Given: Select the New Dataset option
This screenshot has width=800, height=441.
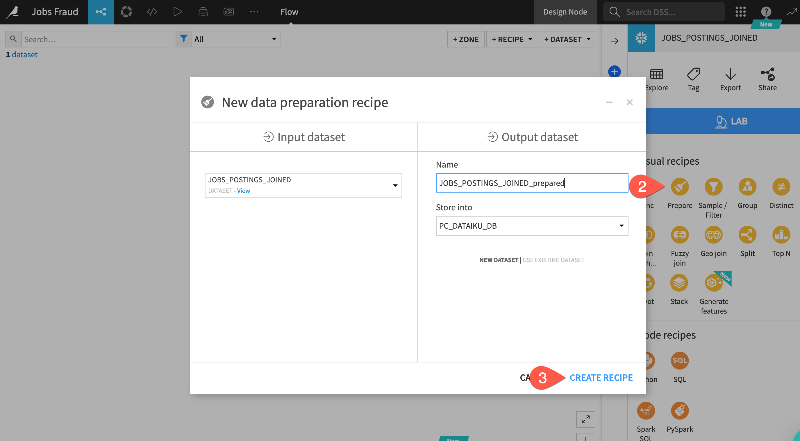Looking at the screenshot, I should coord(499,260).
